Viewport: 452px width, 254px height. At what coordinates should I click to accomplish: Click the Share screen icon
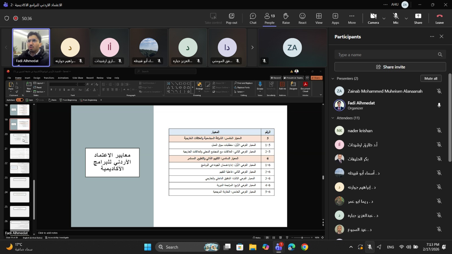[418, 19]
